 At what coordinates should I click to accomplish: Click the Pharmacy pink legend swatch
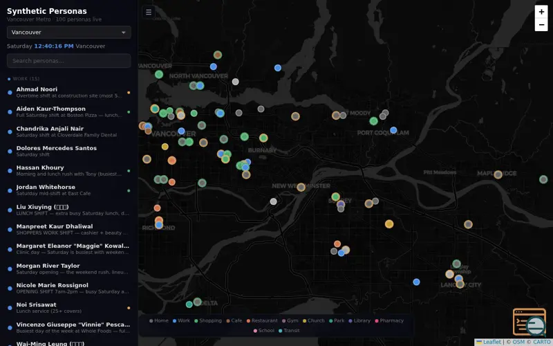point(377,321)
